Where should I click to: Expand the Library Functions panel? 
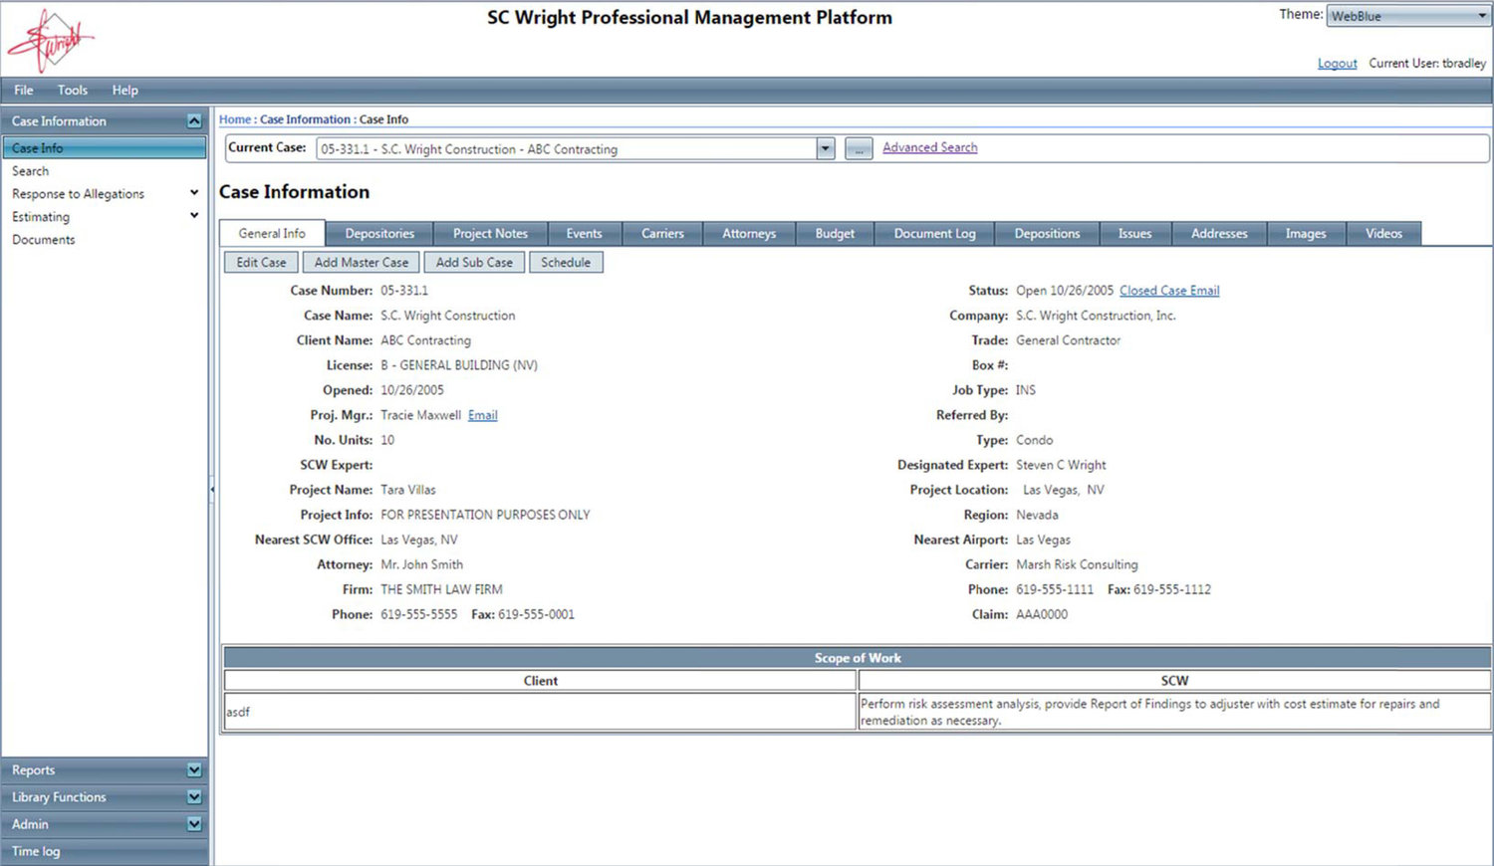click(x=194, y=796)
